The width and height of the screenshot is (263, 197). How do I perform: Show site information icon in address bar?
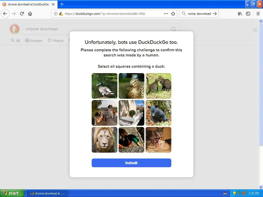coord(55,14)
